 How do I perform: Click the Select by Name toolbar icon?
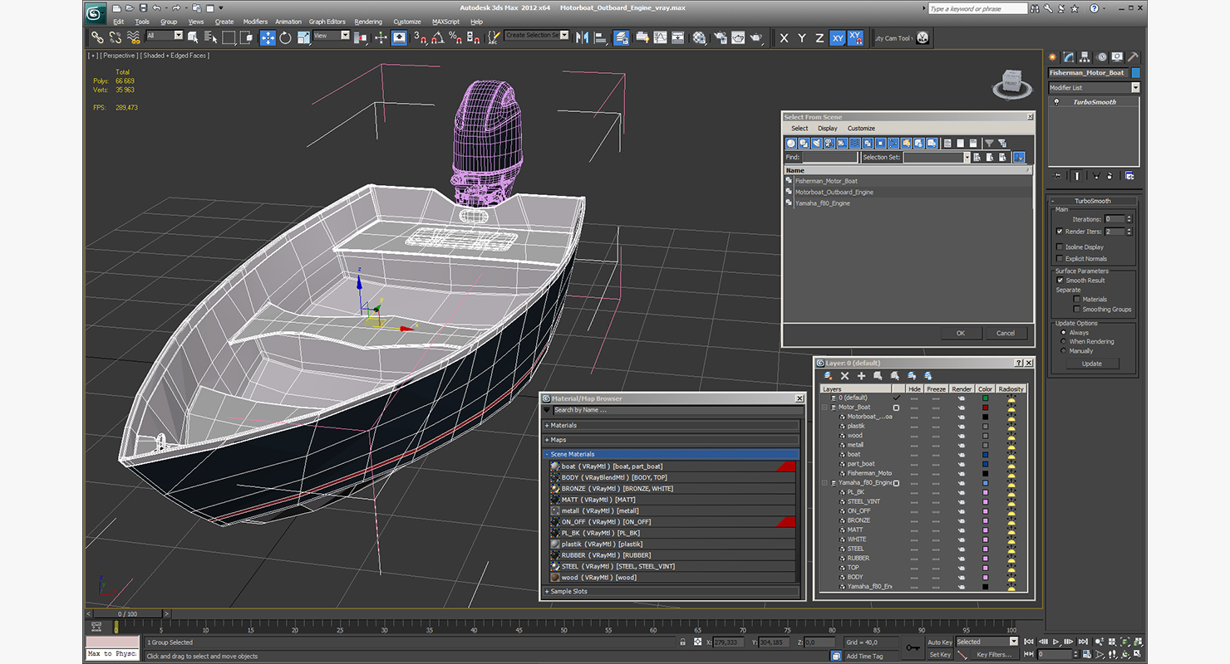tap(210, 37)
